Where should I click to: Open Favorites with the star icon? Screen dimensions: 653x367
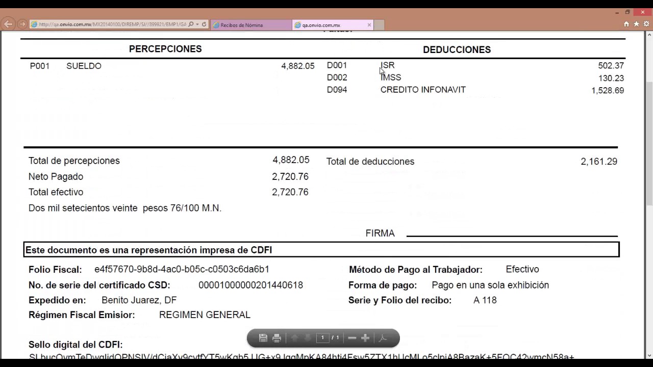click(636, 24)
